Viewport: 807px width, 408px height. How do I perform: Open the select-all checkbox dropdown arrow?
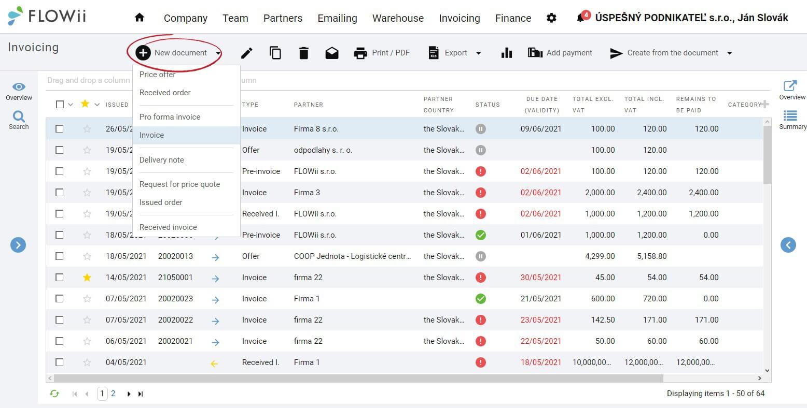coord(71,105)
